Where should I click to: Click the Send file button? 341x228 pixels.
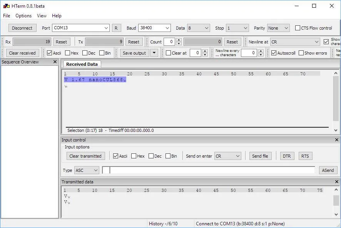tap(260, 156)
